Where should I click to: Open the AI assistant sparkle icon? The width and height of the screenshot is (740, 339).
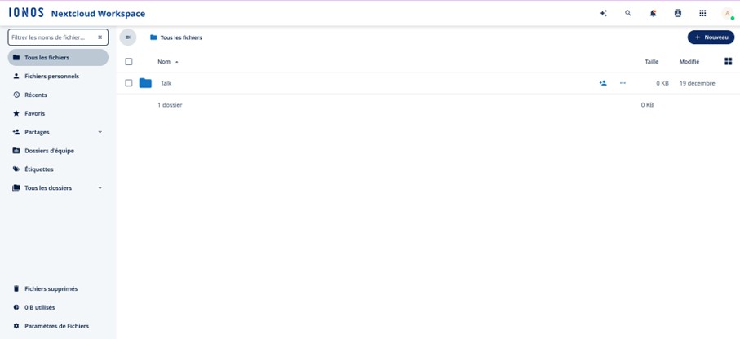[603, 13]
